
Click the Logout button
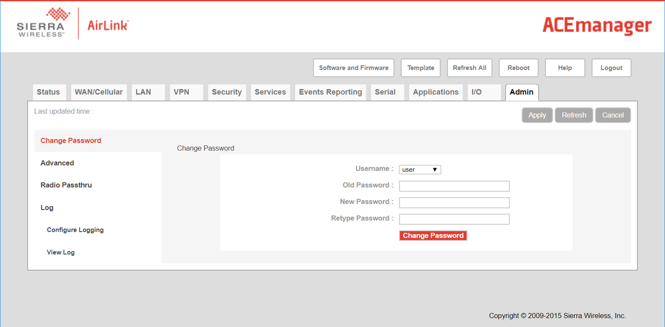(x=611, y=68)
